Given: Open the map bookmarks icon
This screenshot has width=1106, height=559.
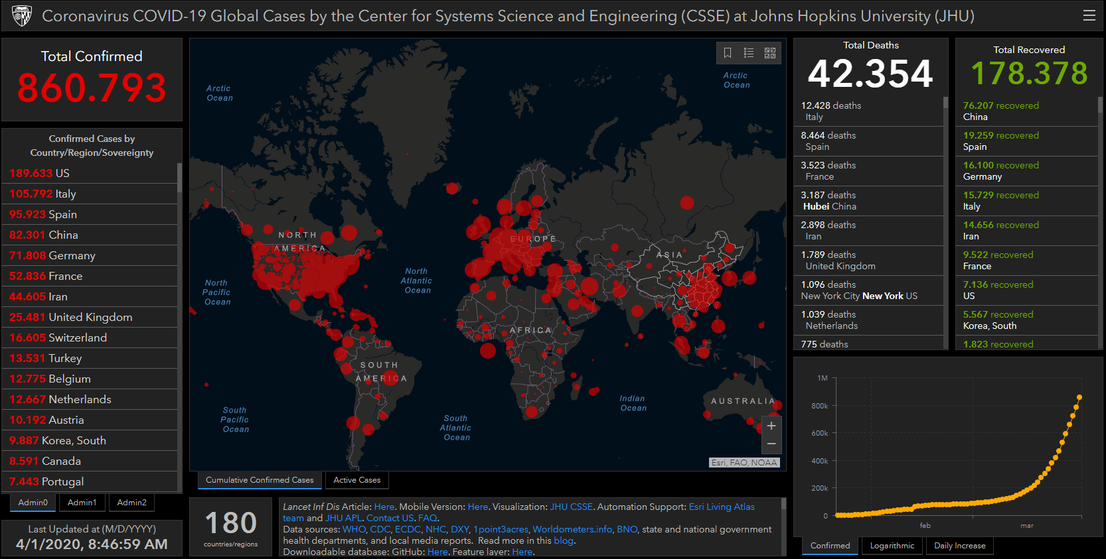Looking at the screenshot, I should pyautogui.click(x=728, y=53).
